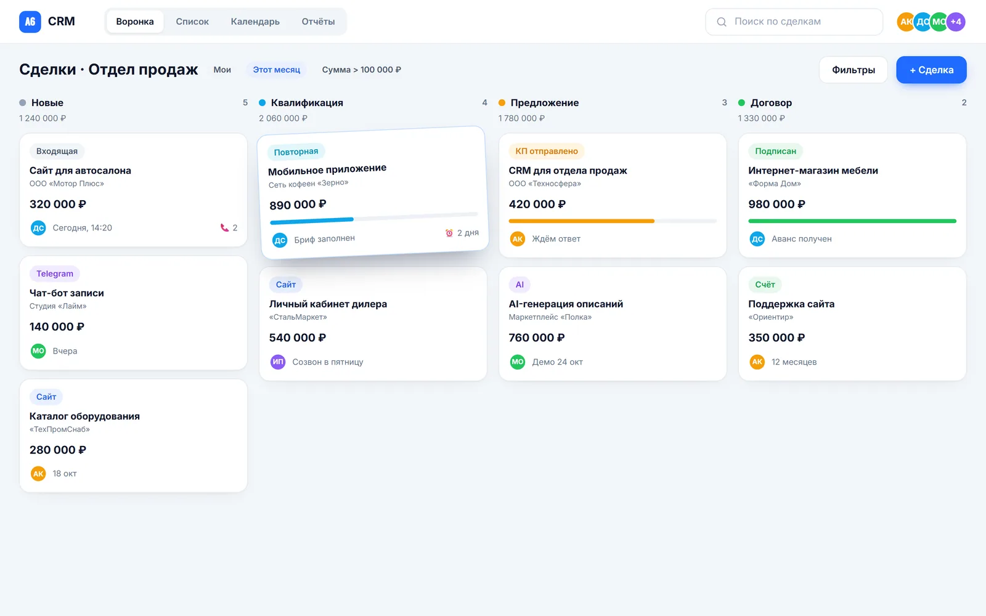Click АК avatar on CRM для отдела продаж
Viewport: 986px width, 616px height.
tap(518, 239)
